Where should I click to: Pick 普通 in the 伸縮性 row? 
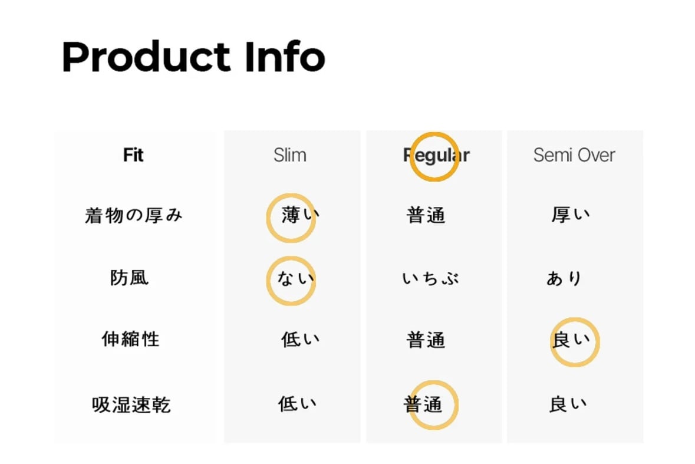[426, 340]
